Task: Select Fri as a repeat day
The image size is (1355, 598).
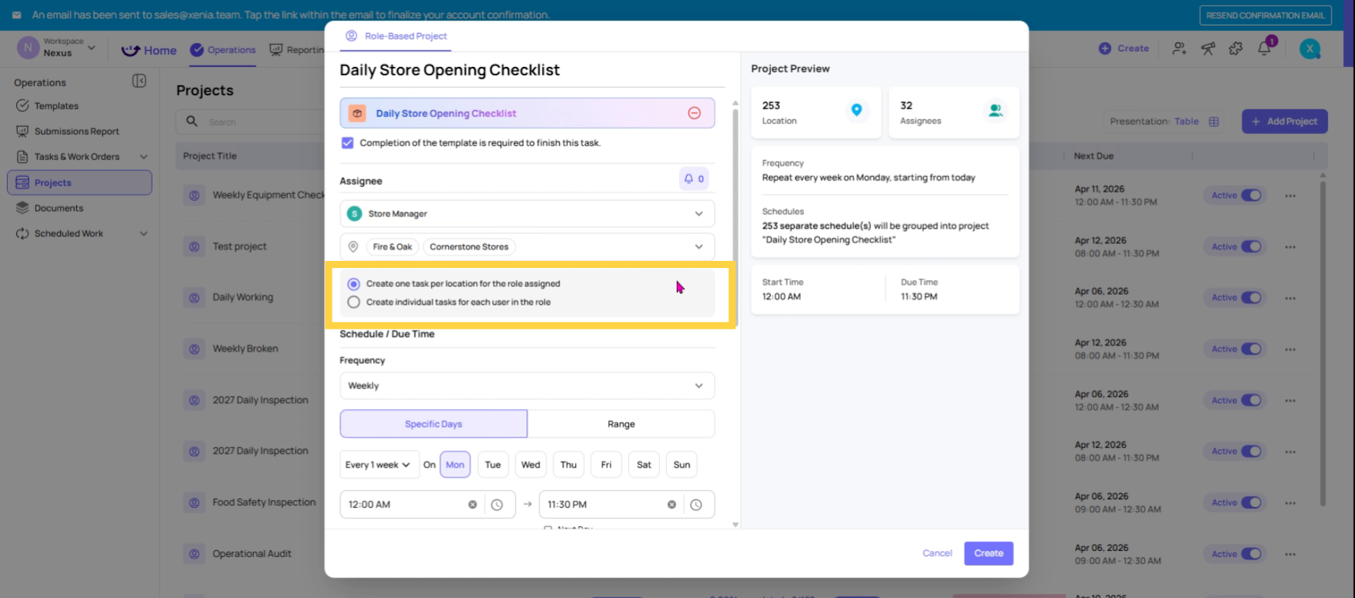Action: click(x=606, y=465)
